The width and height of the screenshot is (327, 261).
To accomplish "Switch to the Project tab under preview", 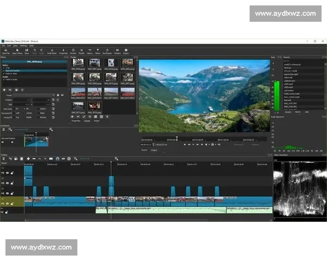I will (154, 150).
